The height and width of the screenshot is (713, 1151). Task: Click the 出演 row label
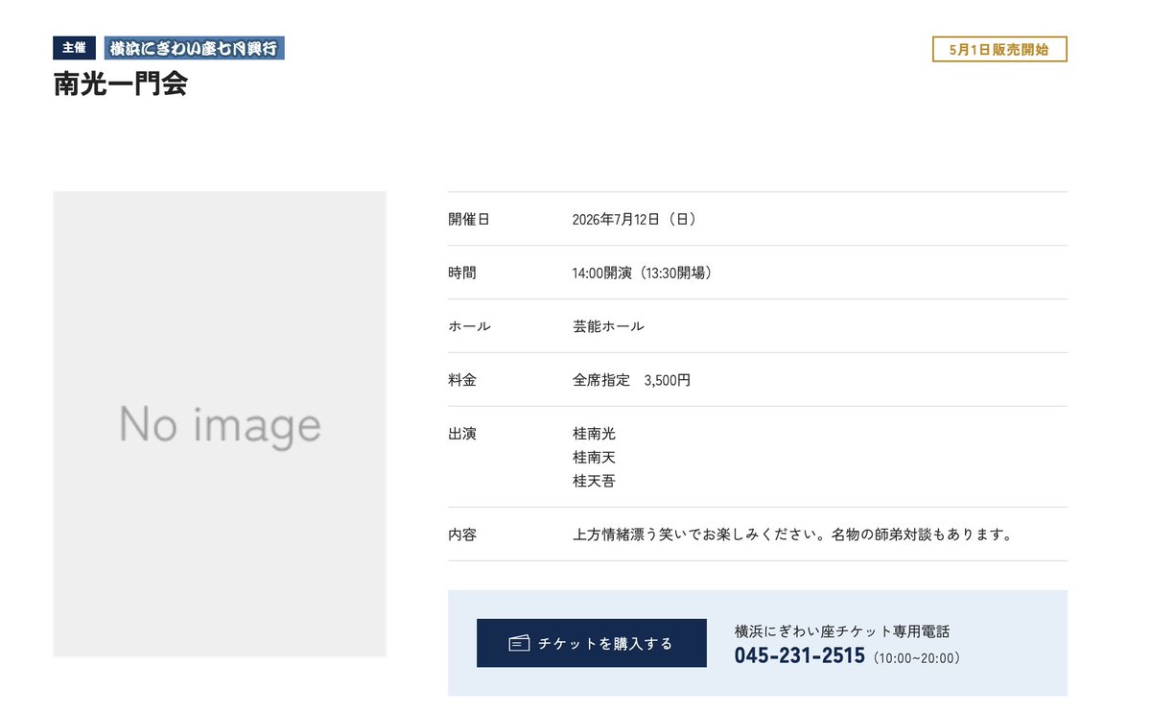(x=462, y=434)
